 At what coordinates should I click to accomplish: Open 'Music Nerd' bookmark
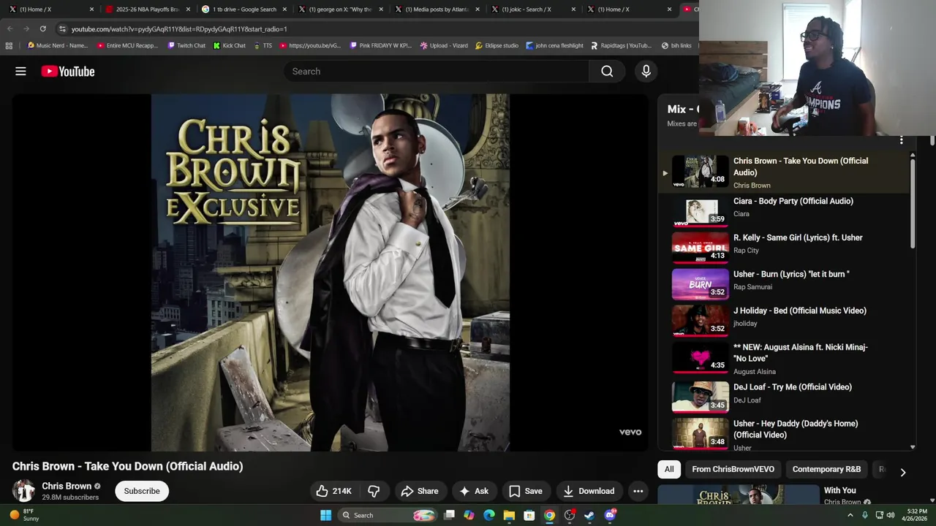(57, 45)
